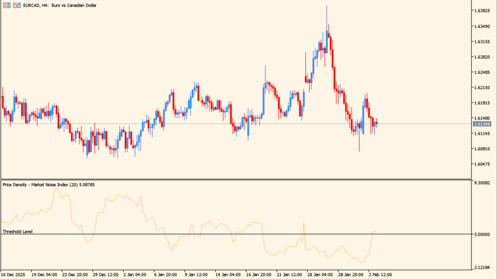Viewport: 497px width, 279px height.
Task: Click the 1.62150 price scale label
Action: [x=482, y=88]
